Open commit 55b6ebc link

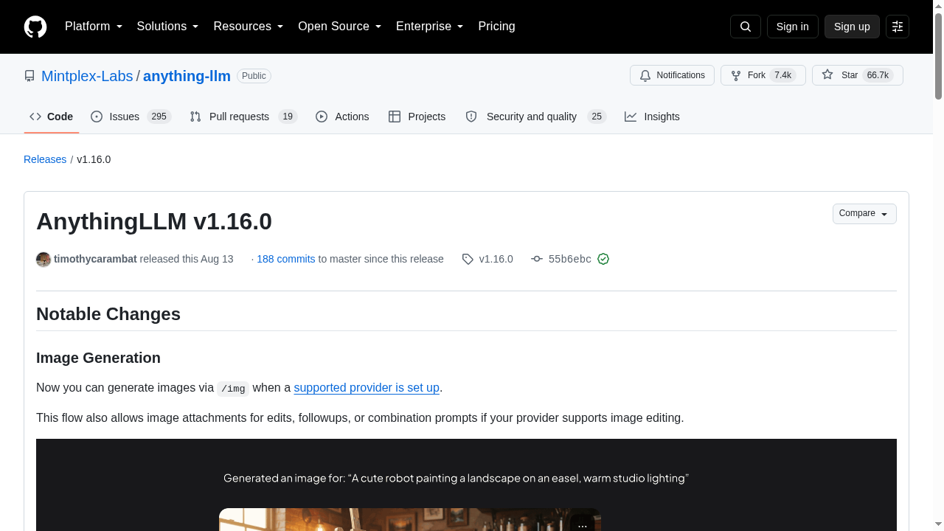[570, 259]
